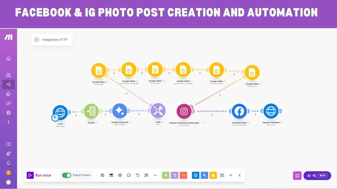Click wrench filter before Update Published module

tap(255, 114)
